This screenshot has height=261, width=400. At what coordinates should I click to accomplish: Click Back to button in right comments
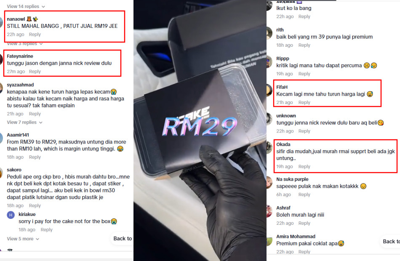tap(391, 242)
